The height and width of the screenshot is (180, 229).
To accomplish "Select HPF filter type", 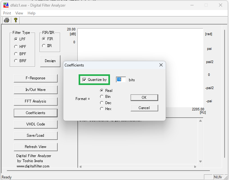I will pyautogui.click(x=16, y=46).
